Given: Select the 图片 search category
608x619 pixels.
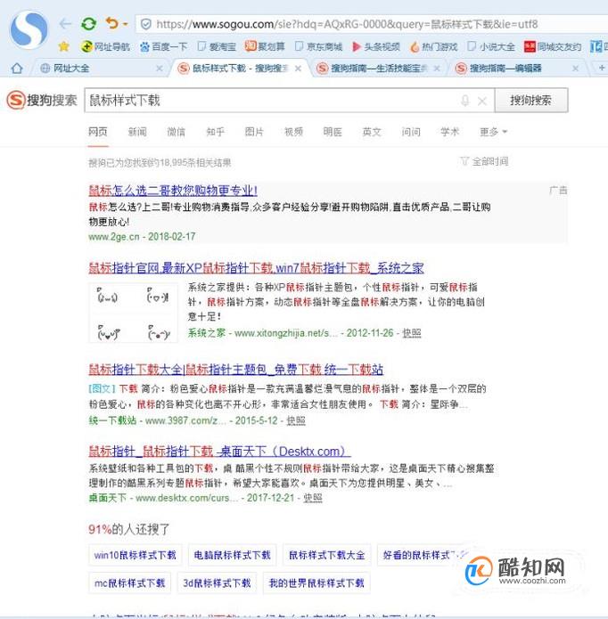Looking at the screenshot, I should pos(254,132).
